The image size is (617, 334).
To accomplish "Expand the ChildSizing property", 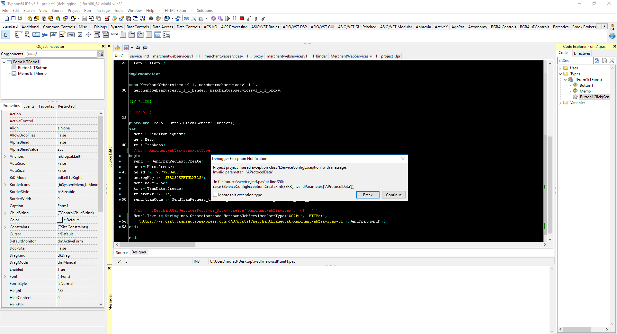I will click(5, 213).
